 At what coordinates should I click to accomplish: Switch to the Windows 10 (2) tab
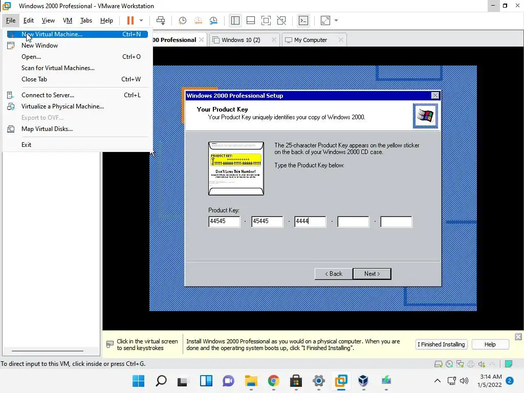pyautogui.click(x=241, y=40)
